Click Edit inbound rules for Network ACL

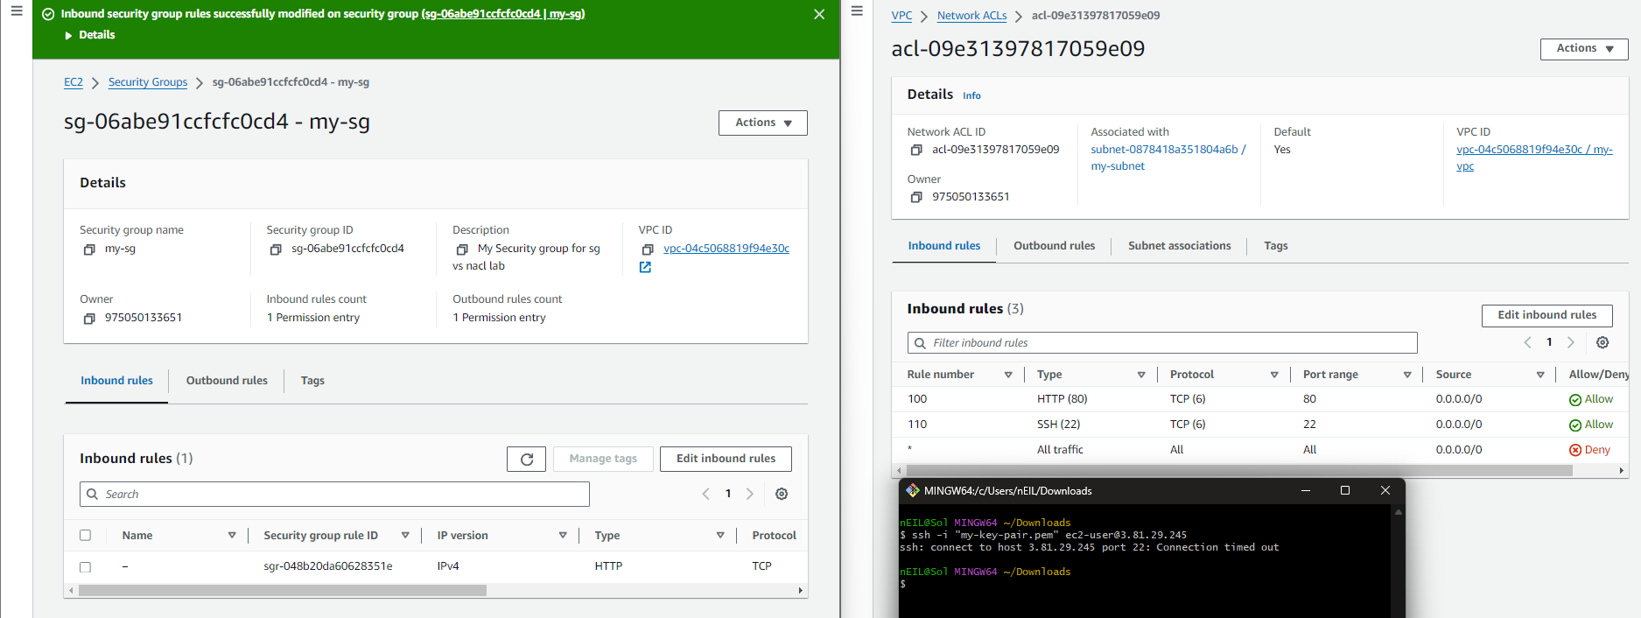click(x=1546, y=315)
